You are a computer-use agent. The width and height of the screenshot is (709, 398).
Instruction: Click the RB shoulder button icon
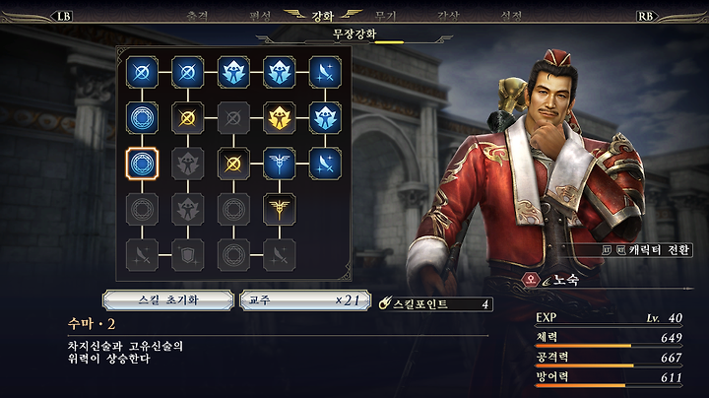pos(646,17)
